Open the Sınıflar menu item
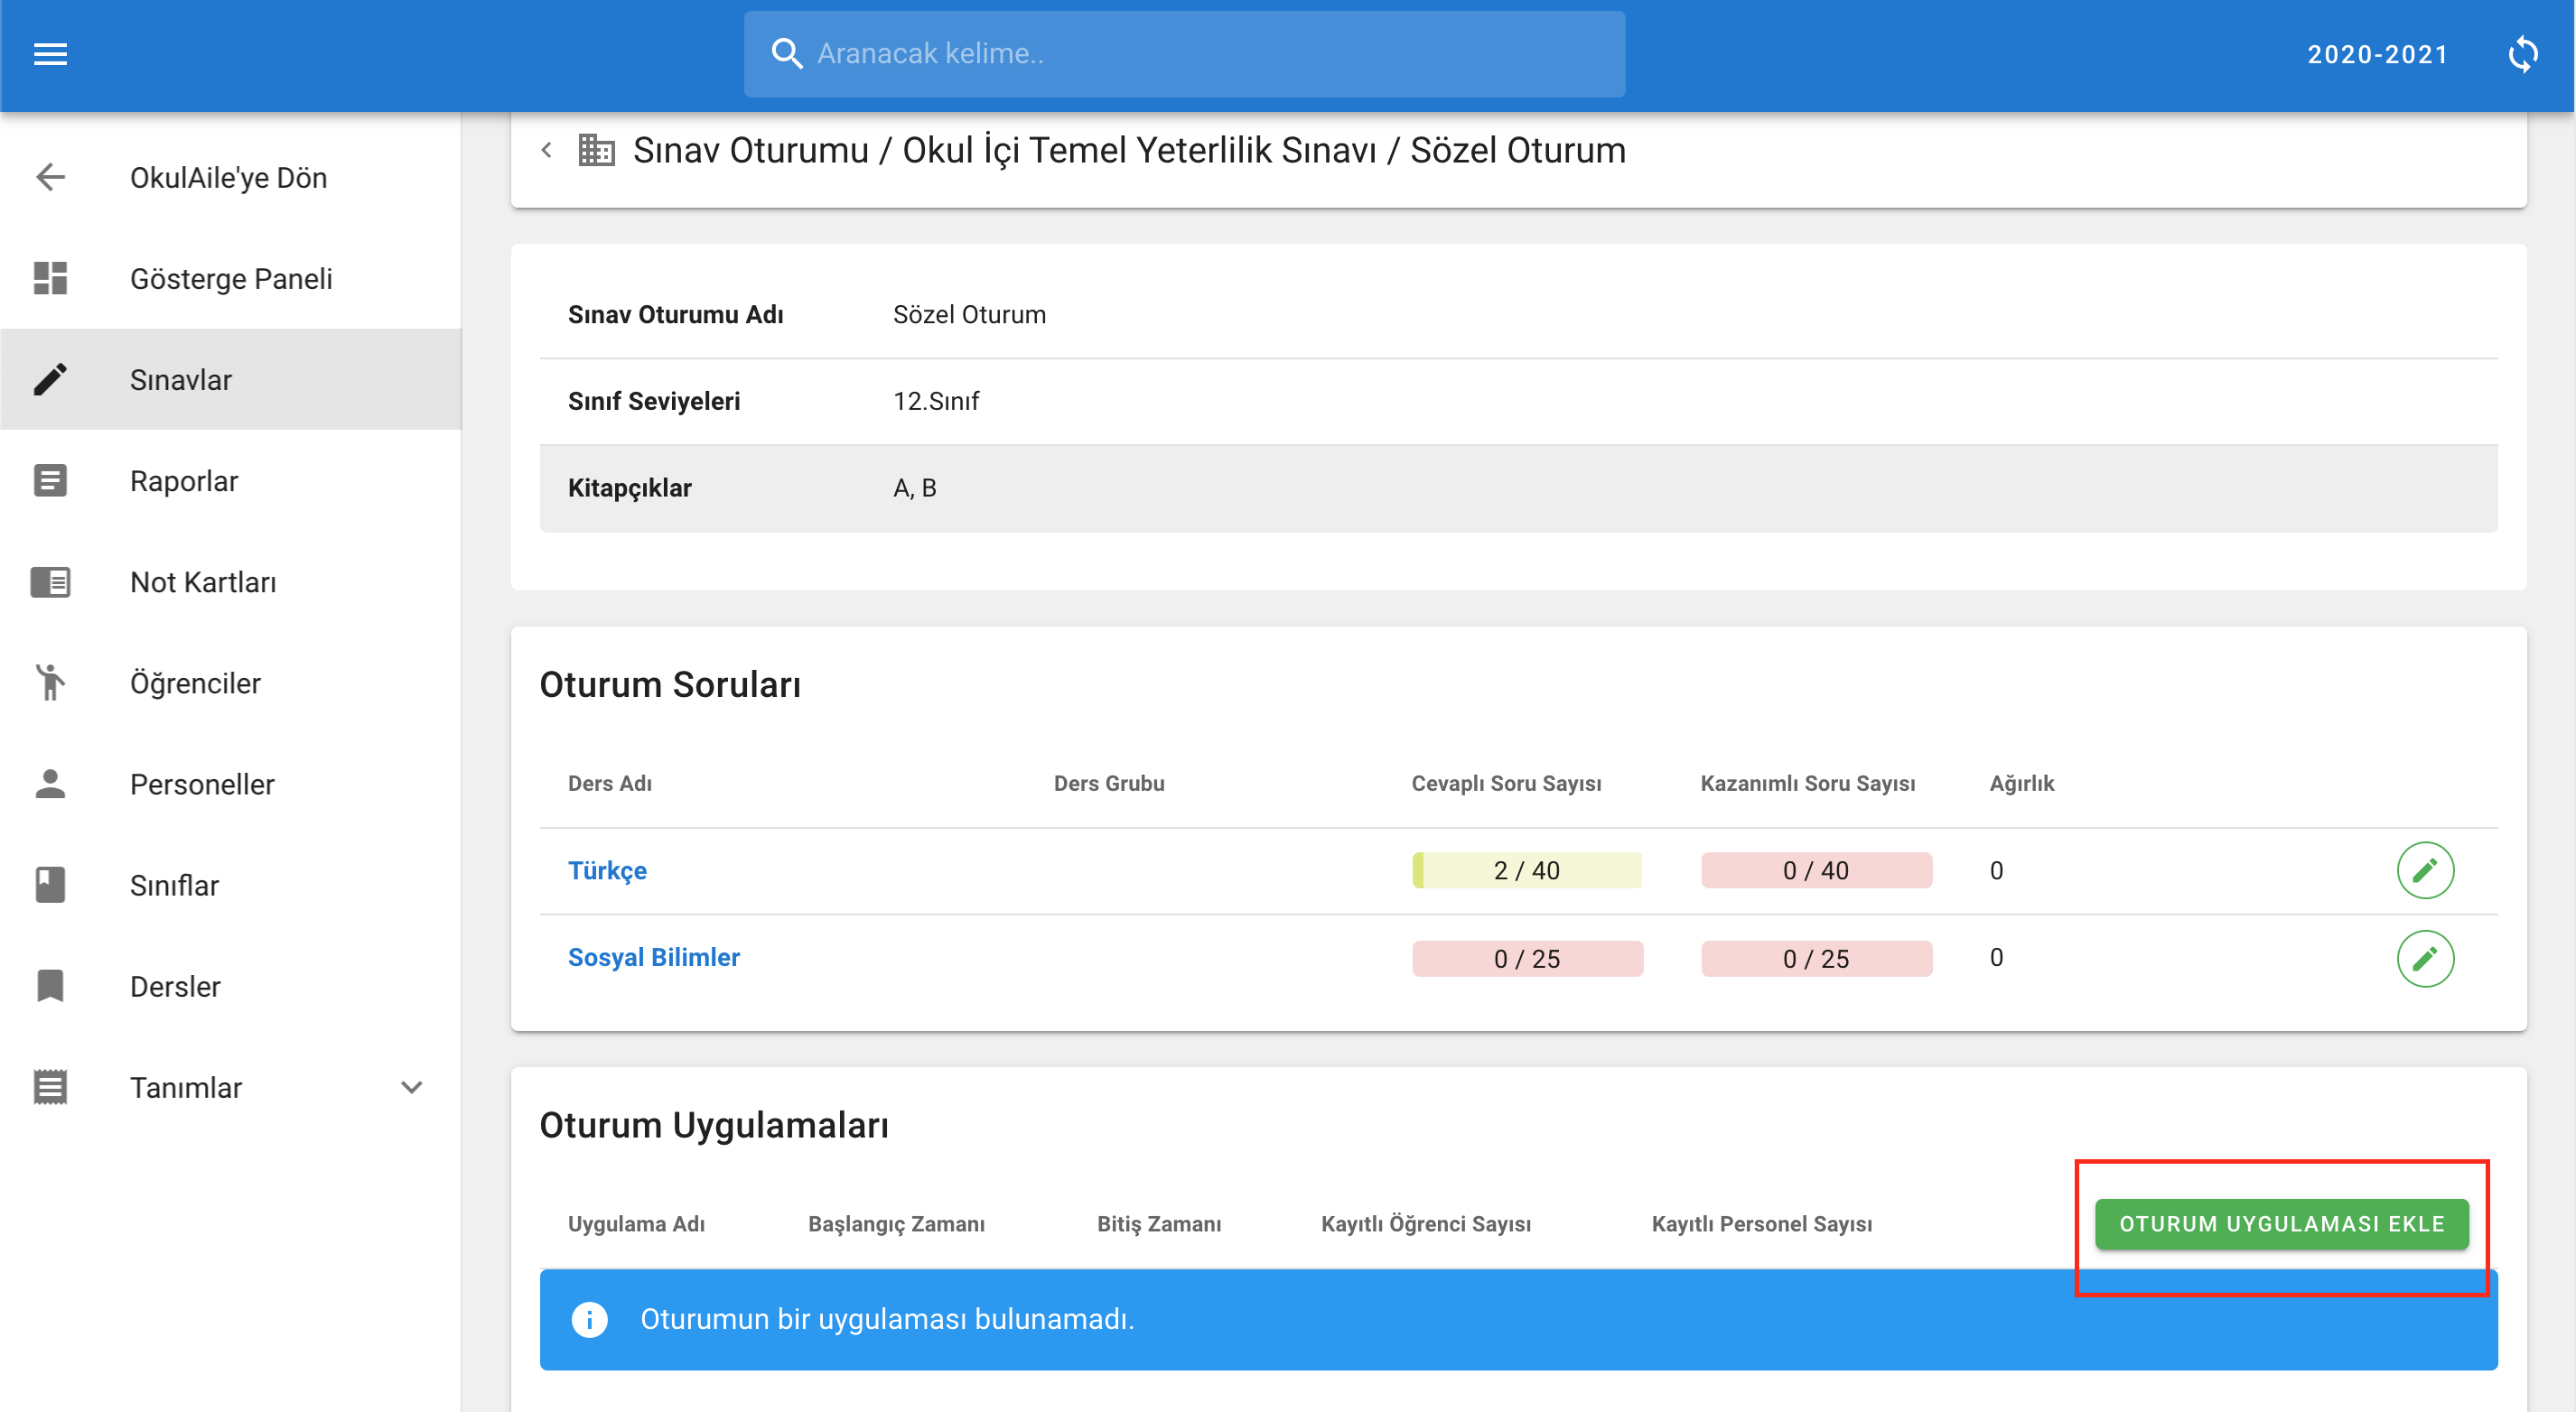This screenshot has width=2576, height=1412. pyautogui.click(x=231, y=885)
